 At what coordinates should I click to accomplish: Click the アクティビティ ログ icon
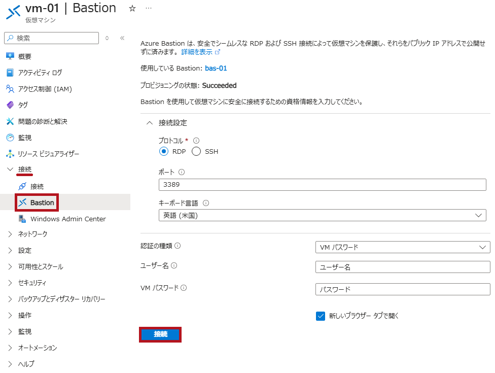coord(10,73)
